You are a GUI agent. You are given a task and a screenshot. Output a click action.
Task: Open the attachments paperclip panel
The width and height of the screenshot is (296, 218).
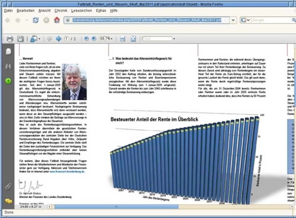[8, 186]
